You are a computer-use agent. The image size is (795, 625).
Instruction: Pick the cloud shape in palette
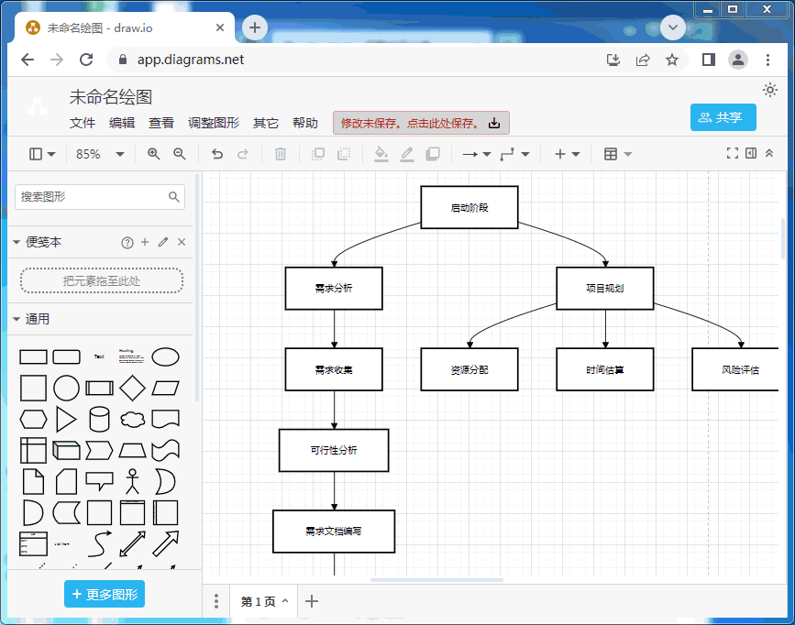pyautogui.click(x=132, y=419)
